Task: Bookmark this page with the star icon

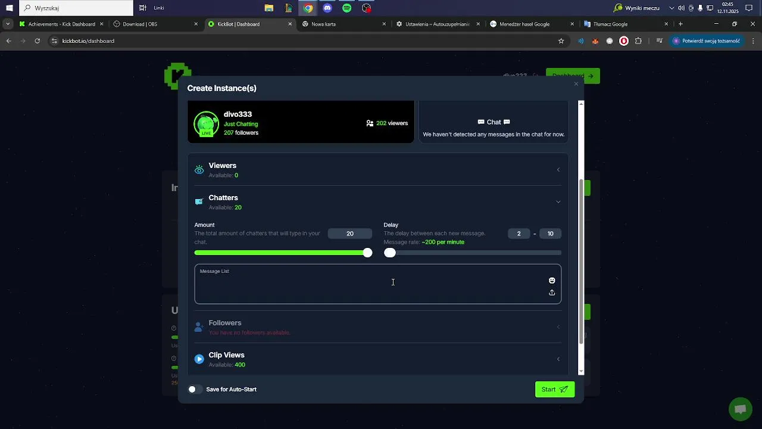Action: click(561, 41)
